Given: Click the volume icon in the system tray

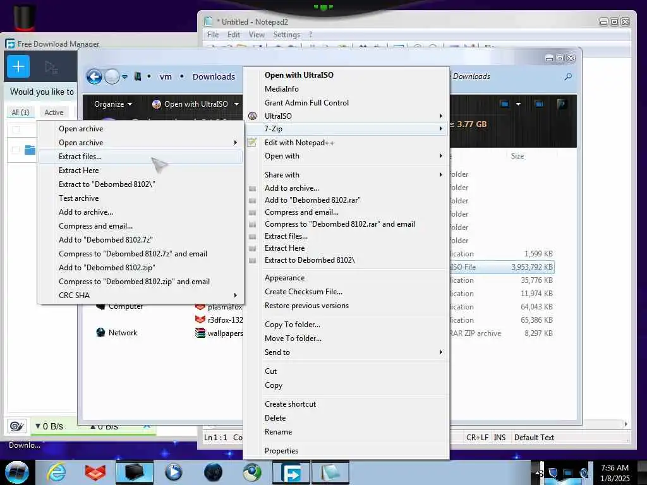Looking at the screenshot, I should (583, 472).
